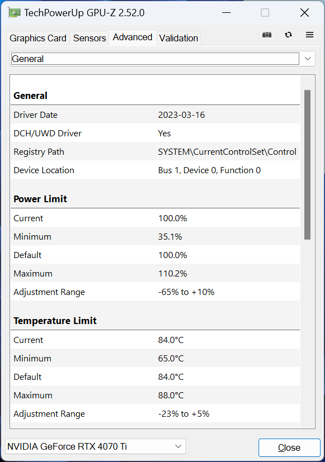Click the Power Limit Minimum value 35.1%
The width and height of the screenshot is (325, 462).
point(170,237)
